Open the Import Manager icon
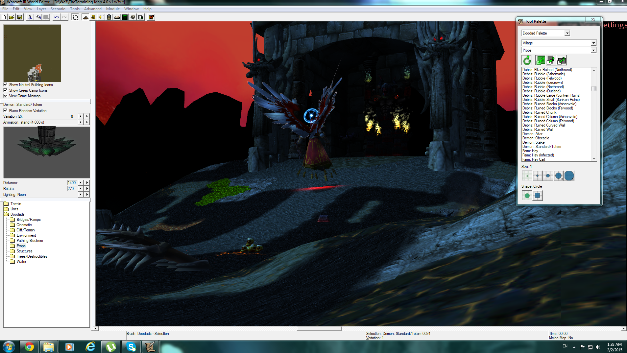Viewport: 627px width, 353px height. [x=141, y=17]
